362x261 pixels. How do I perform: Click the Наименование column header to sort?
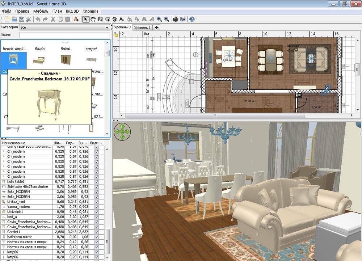tap(25, 143)
